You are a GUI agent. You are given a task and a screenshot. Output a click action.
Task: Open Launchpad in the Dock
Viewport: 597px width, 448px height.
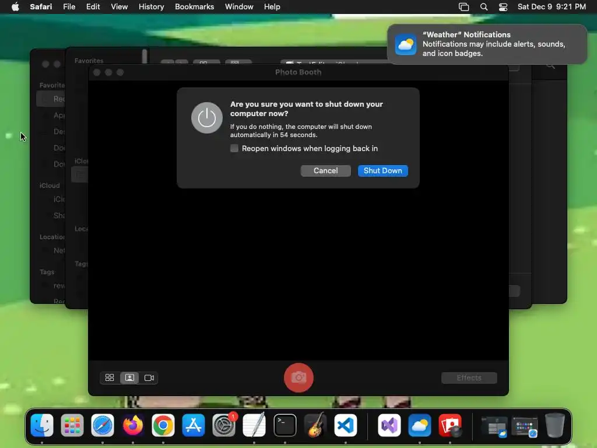[72, 425]
